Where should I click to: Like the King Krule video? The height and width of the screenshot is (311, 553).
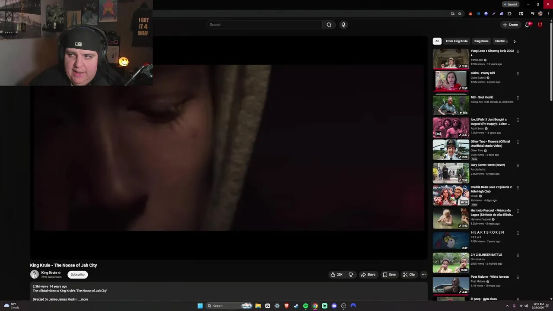337,275
